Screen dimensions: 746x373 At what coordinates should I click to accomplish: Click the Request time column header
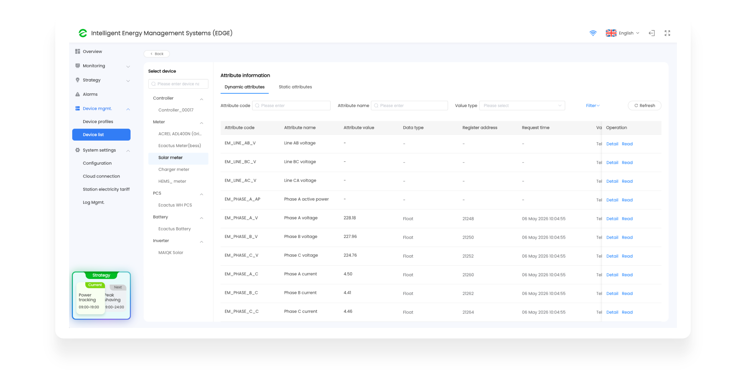pos(535,128)
